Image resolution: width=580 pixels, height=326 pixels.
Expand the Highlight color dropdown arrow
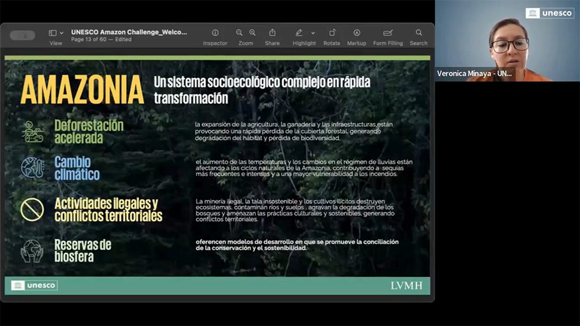[x=313, y=33]
